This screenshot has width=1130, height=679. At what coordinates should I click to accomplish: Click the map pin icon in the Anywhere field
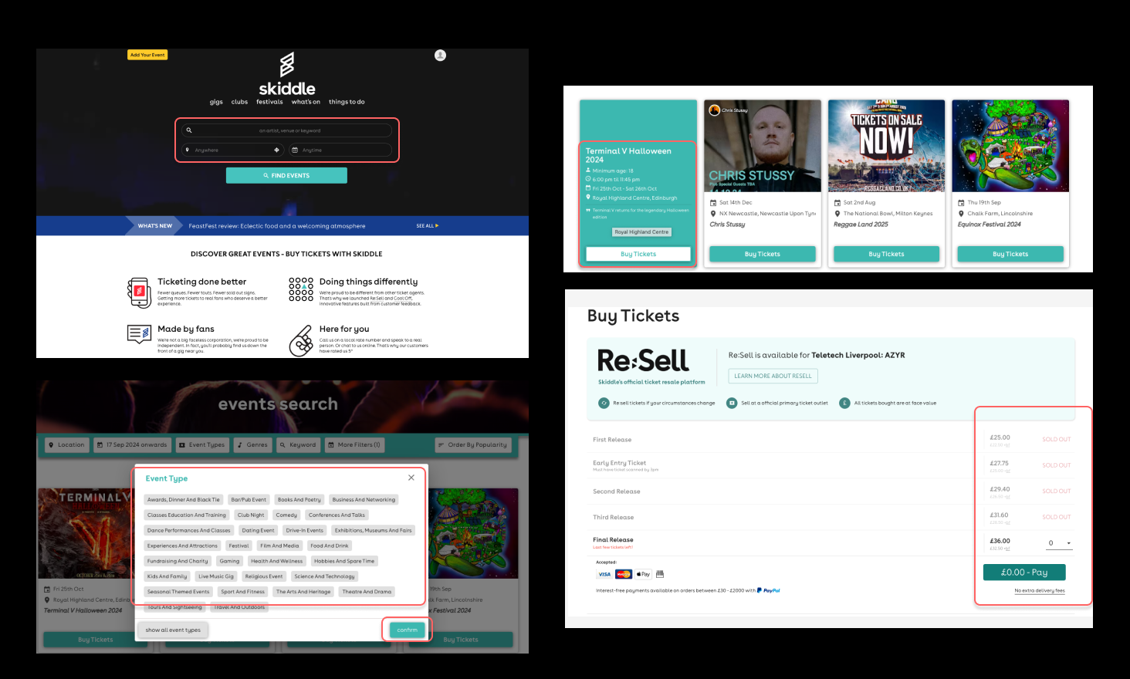[x=187, y=150]
